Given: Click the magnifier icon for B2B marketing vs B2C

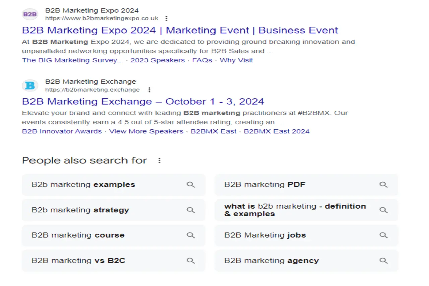Looking at the screenshot, I should click(191, 261).
